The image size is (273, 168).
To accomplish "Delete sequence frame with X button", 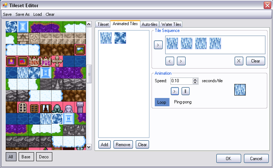I will [239, 61].
